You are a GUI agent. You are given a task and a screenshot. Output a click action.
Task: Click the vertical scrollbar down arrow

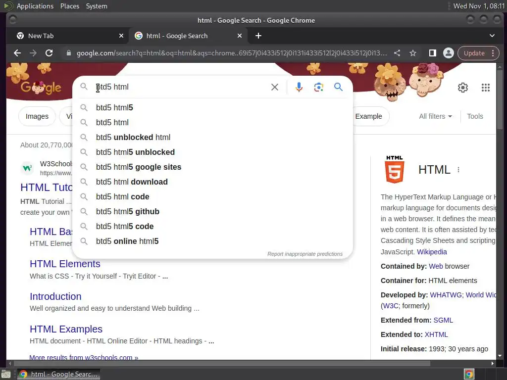[500, 356]
